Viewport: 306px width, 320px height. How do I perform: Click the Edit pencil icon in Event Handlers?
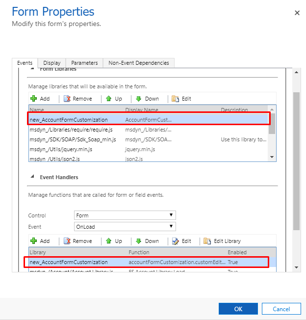tap(176, 241)
